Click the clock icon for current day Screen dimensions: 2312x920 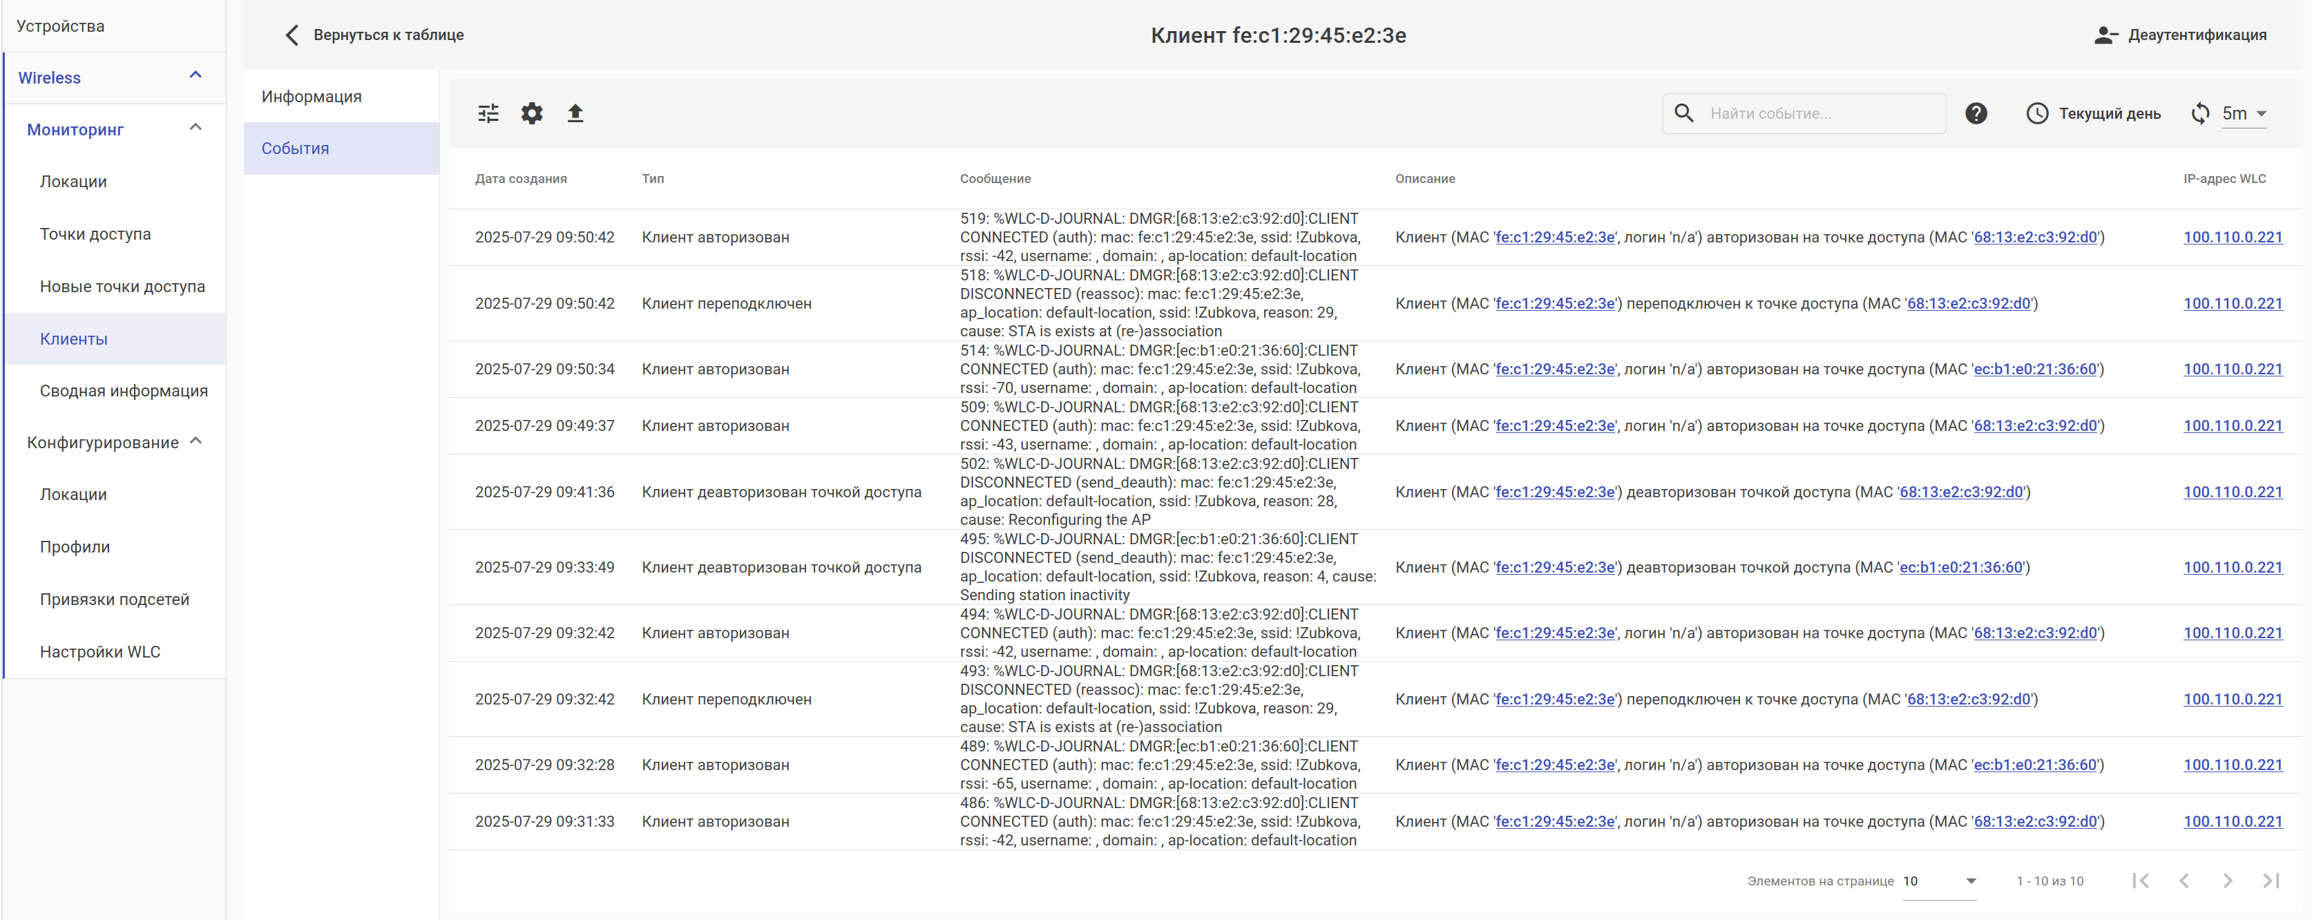(2036, 113)
